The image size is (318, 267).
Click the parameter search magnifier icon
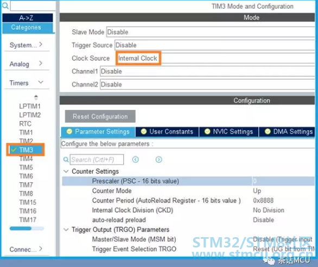(66, 160)
